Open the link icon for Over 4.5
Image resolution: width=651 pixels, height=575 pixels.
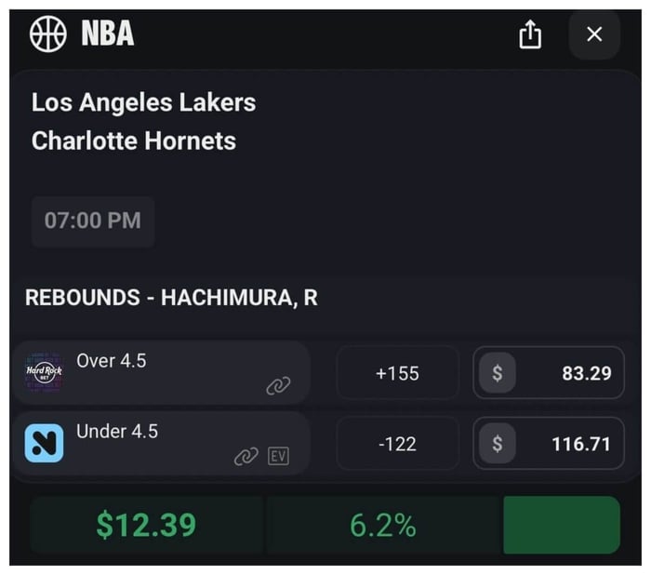coord(278,386)
